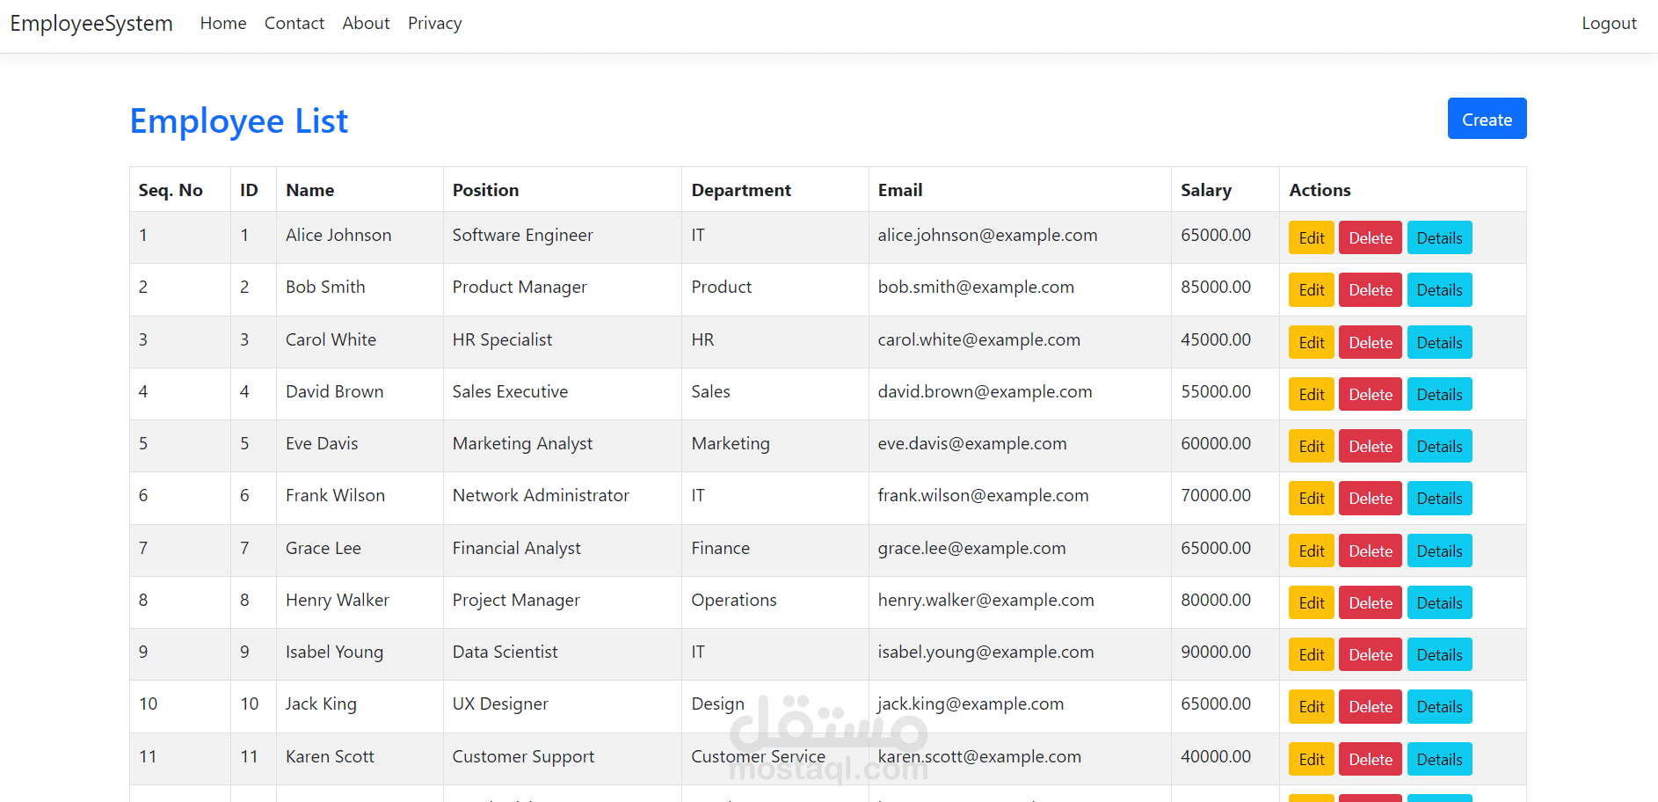This screenshot has width=1658, height=802.
Task: View details for Bob Smith
Action: pyautogui.click(x=1439, y=290)
